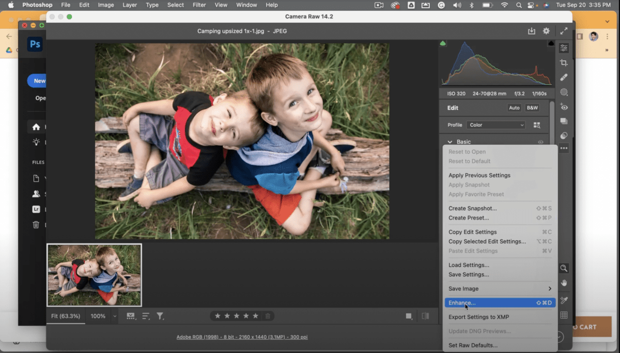The width and height of the screenshot is (620, 353).
Task: Select the Hand tool
Action: tap(564, 283)
